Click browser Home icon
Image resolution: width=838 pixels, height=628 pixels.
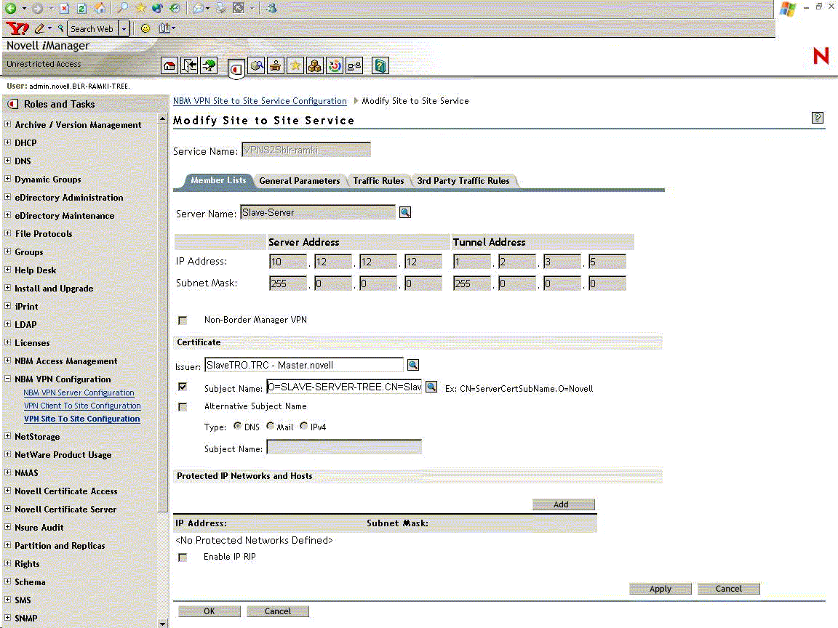point(100,8)
